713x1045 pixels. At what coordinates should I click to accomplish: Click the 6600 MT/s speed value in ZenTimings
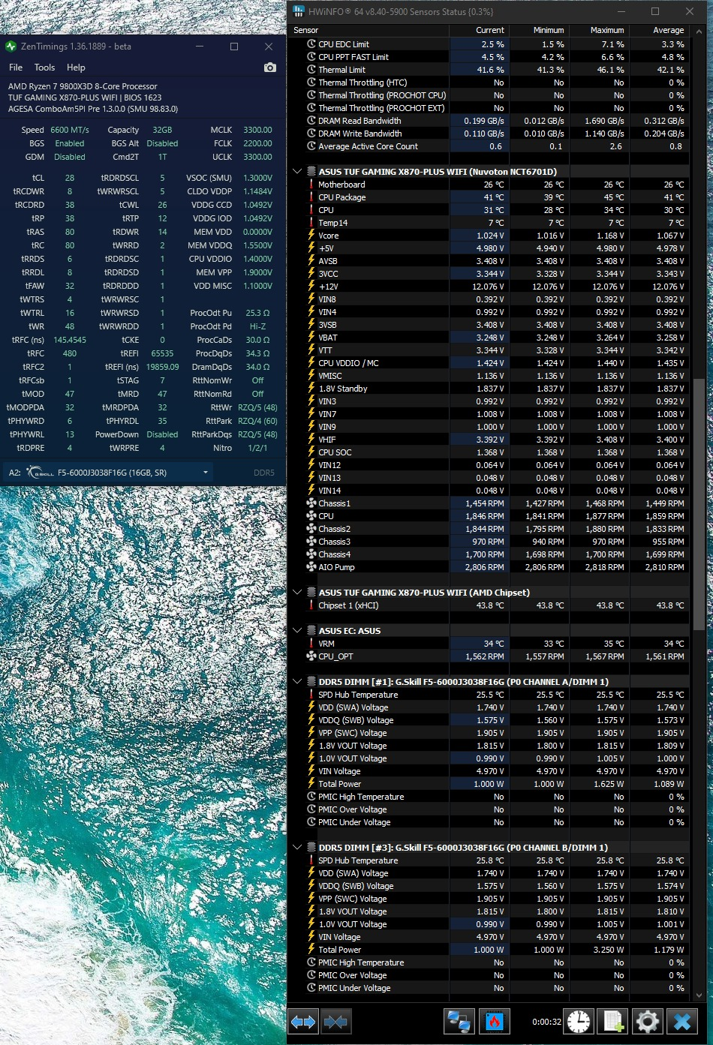click(70, 130)
